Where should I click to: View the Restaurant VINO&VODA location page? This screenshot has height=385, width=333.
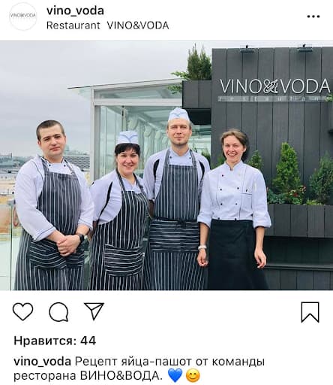(x=108, y=26)
